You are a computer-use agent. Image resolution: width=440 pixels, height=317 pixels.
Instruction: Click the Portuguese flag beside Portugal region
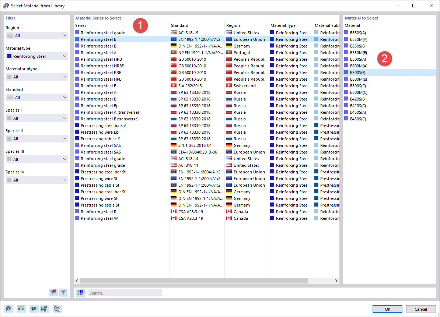pyautogui.click(x=229, y=52)
